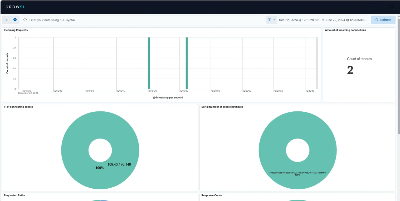The width and height of the screenshot is (400, 201).
Task: Edit the end date Dec 22 12:20:50
Action: pos(346,20)
